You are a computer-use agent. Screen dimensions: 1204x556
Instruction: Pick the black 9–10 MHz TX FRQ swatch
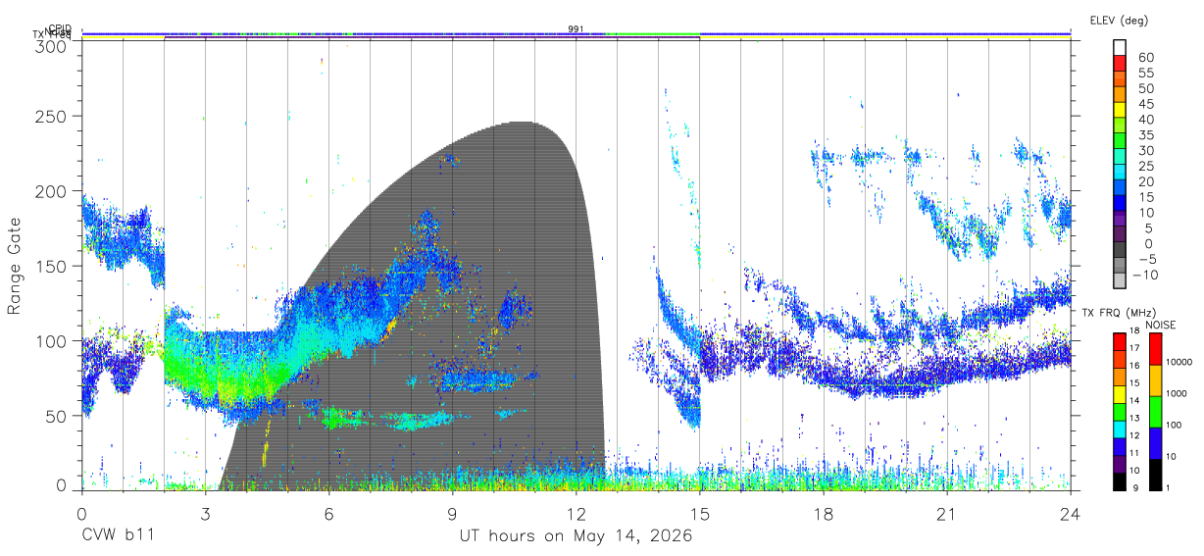(1120, 480)
